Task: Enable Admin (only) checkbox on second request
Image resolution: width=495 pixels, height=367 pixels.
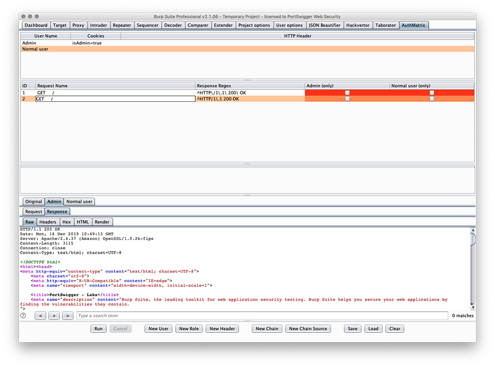Action: (346, 99)
